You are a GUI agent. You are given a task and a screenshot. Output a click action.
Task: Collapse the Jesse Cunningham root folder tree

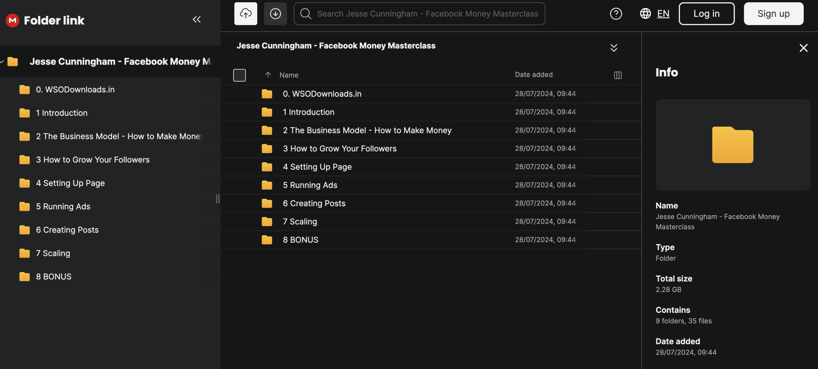tap(2, 62)
